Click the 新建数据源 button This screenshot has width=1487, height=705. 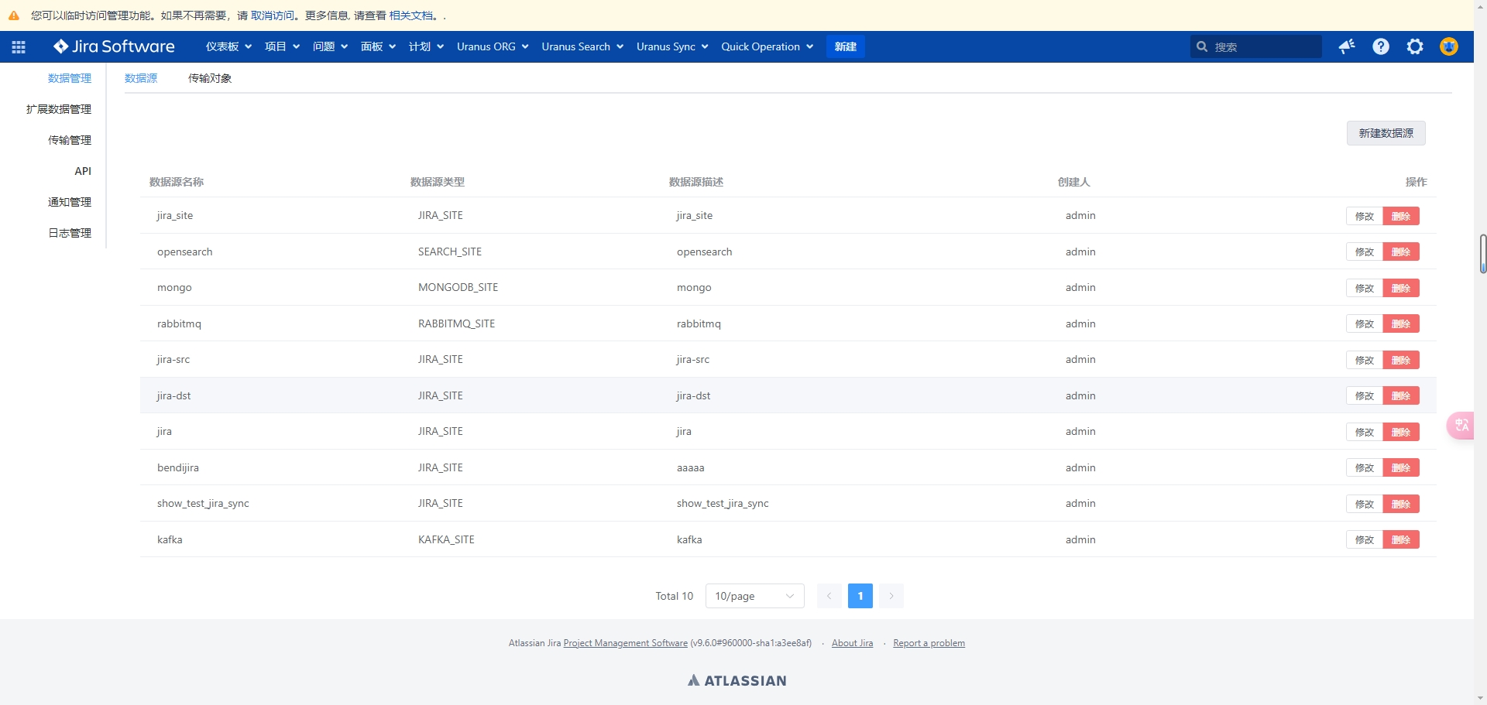pyautogui.click(x=1386, y=133)
